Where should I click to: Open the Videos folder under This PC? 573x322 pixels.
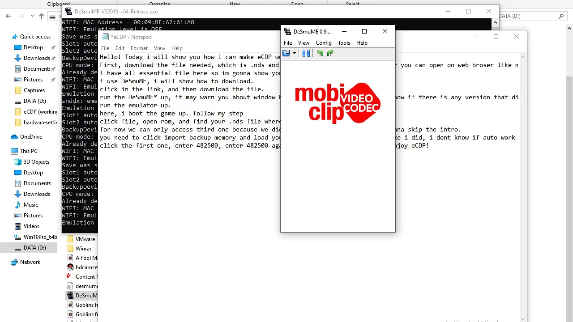click(31, 226)
